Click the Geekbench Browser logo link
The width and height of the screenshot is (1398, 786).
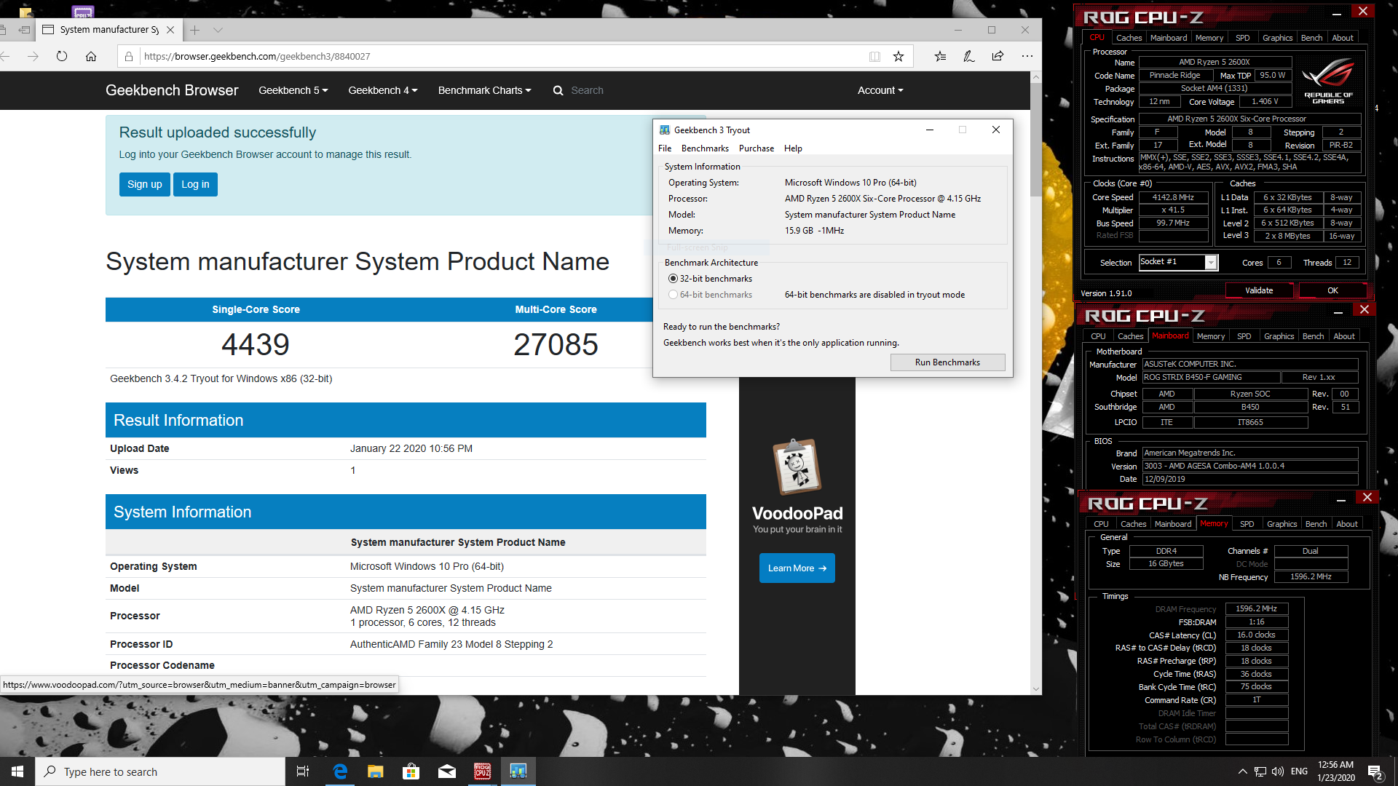pyautogui.click(x=172, y=90)
